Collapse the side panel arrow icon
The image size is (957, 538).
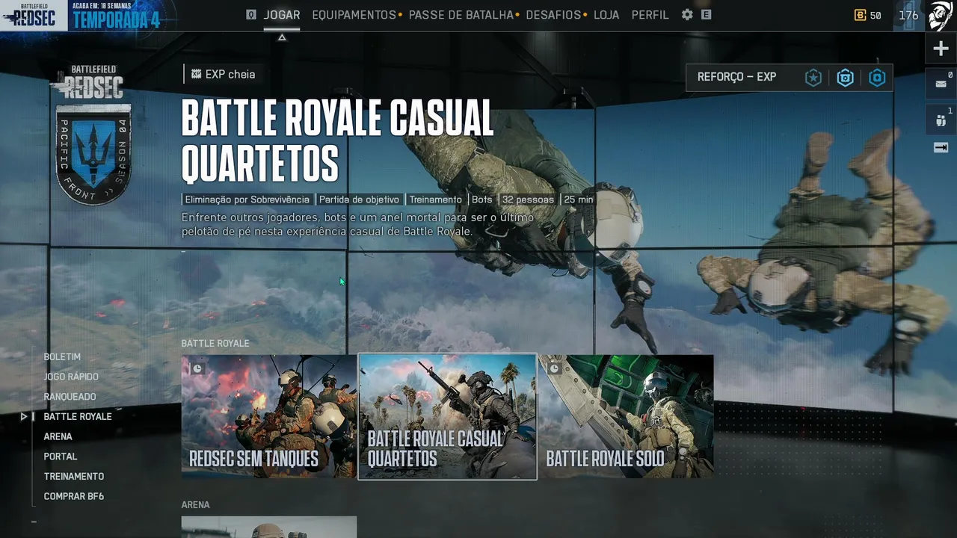941,148
